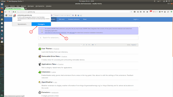
Task: Click the User Themes extension icon
Action: [x=40, y=49]
